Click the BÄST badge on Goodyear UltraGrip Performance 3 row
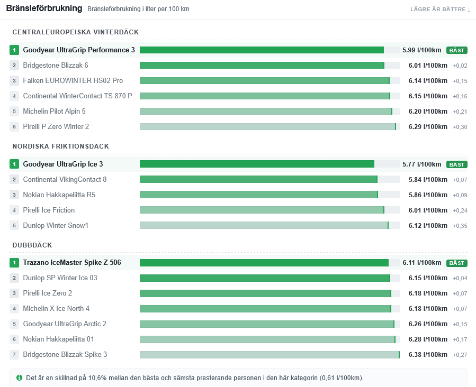Screen dimensions: 476x387 tap(456, 50)
